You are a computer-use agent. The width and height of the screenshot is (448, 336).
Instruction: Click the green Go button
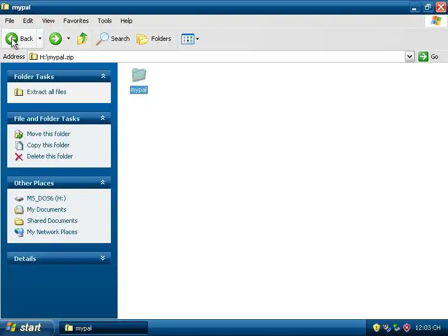428,57
